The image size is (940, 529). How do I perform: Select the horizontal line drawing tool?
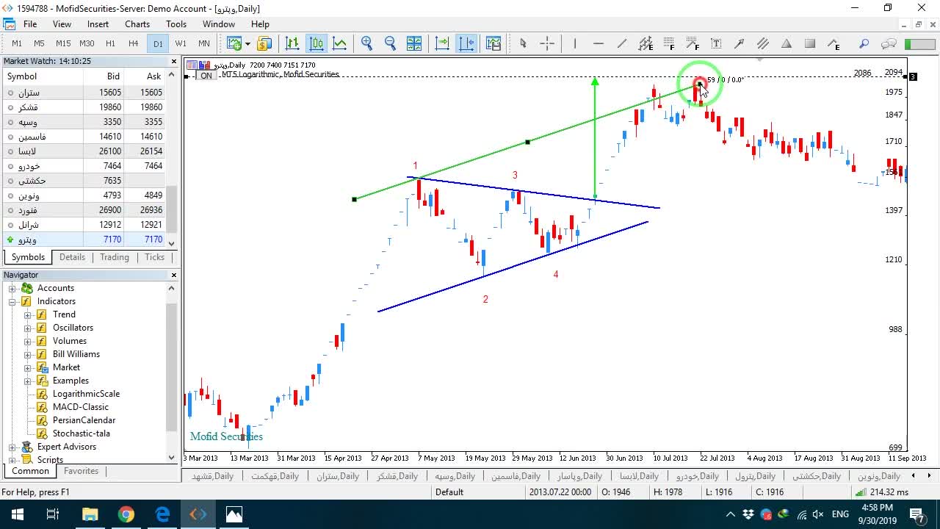pos(599,43)
